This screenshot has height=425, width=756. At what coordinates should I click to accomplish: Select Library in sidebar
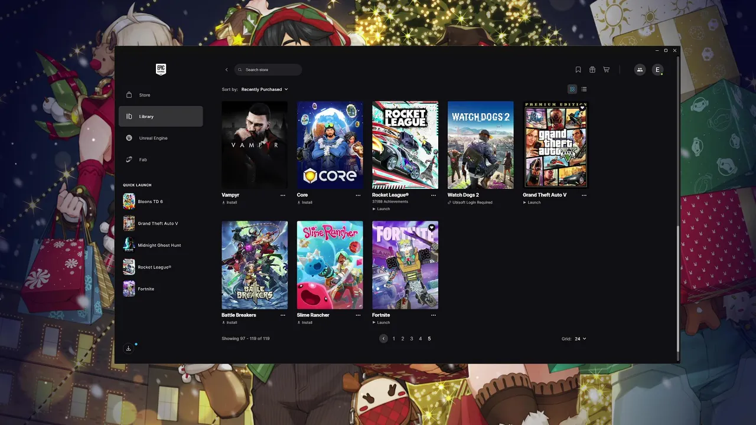pos(161,116)
